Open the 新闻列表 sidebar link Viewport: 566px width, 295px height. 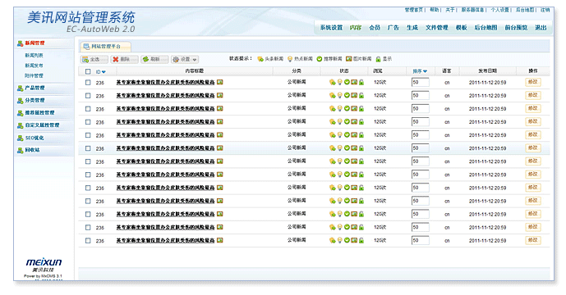(x=34, y=56)
